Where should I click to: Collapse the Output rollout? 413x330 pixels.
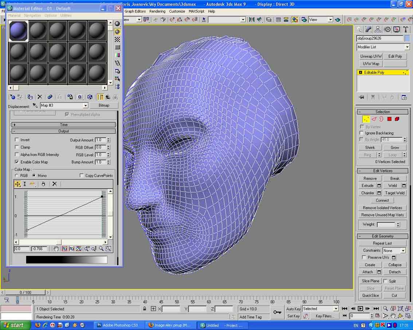63,131
